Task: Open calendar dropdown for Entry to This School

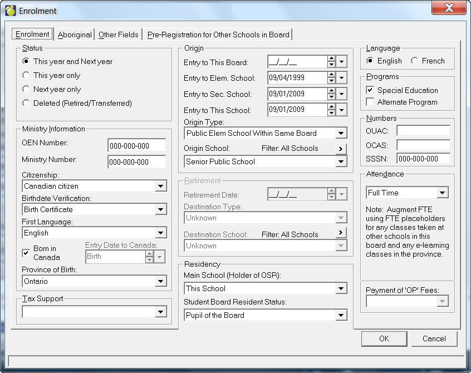Action: click(x=342, y=110)
